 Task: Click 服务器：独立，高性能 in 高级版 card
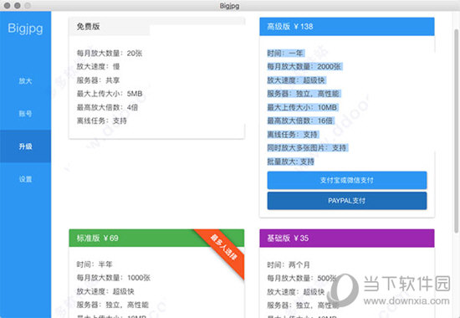coord(304,94)
